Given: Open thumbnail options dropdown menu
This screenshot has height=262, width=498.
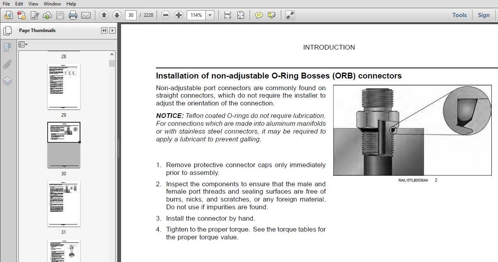Looking at the screenshot, I should (x=23, y=45).
